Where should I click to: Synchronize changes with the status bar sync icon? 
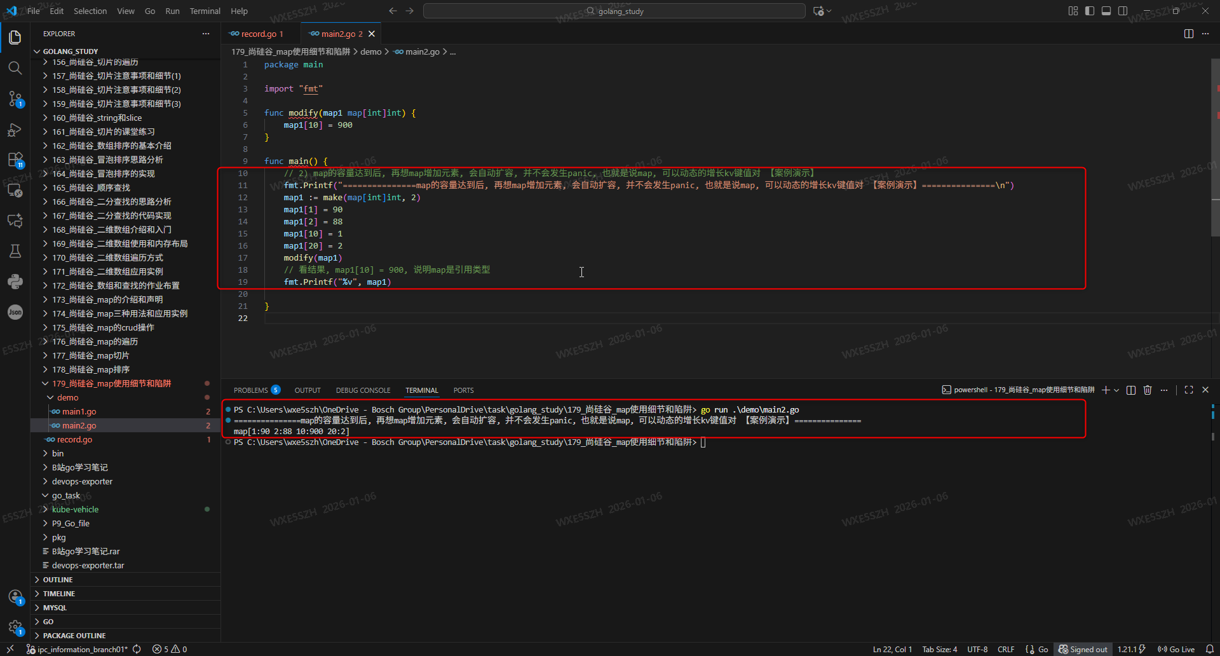click(137, 649)
